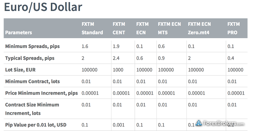Select the FXTM Standard column header
The image size is (253, 131).
point(92,28)
